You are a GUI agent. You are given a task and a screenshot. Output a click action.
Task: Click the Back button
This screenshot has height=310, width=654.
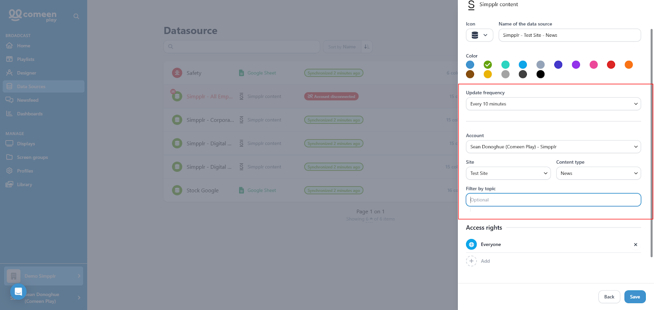[609, 297]
